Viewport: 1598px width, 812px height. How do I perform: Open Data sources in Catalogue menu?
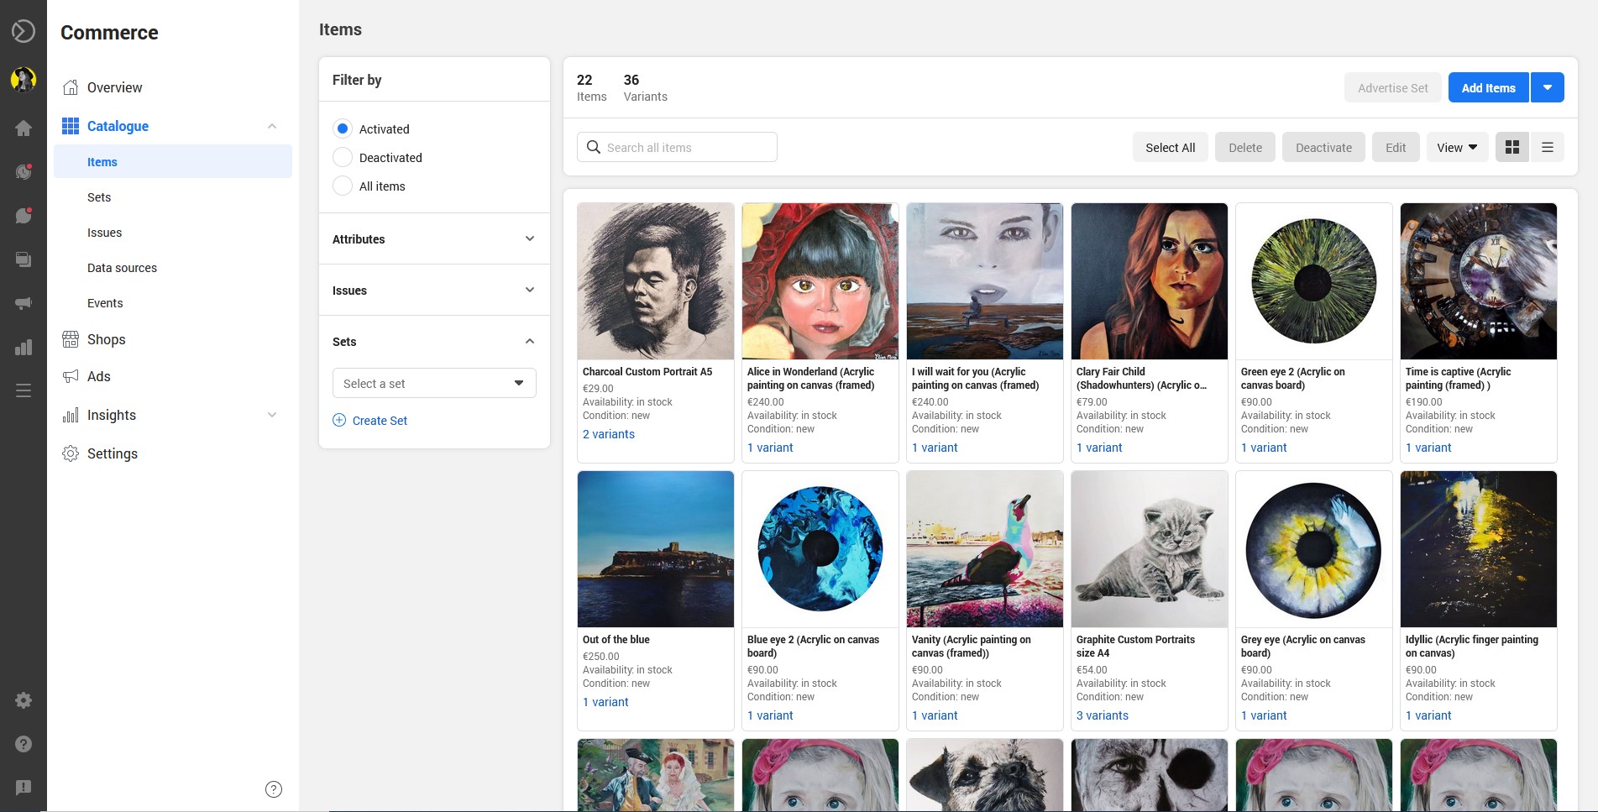coord(122,268)
